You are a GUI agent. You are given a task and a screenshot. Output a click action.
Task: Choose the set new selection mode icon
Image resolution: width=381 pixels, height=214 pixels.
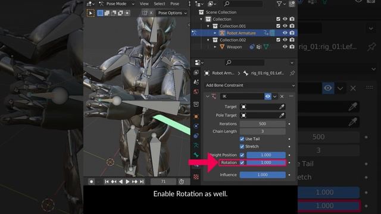100,13
